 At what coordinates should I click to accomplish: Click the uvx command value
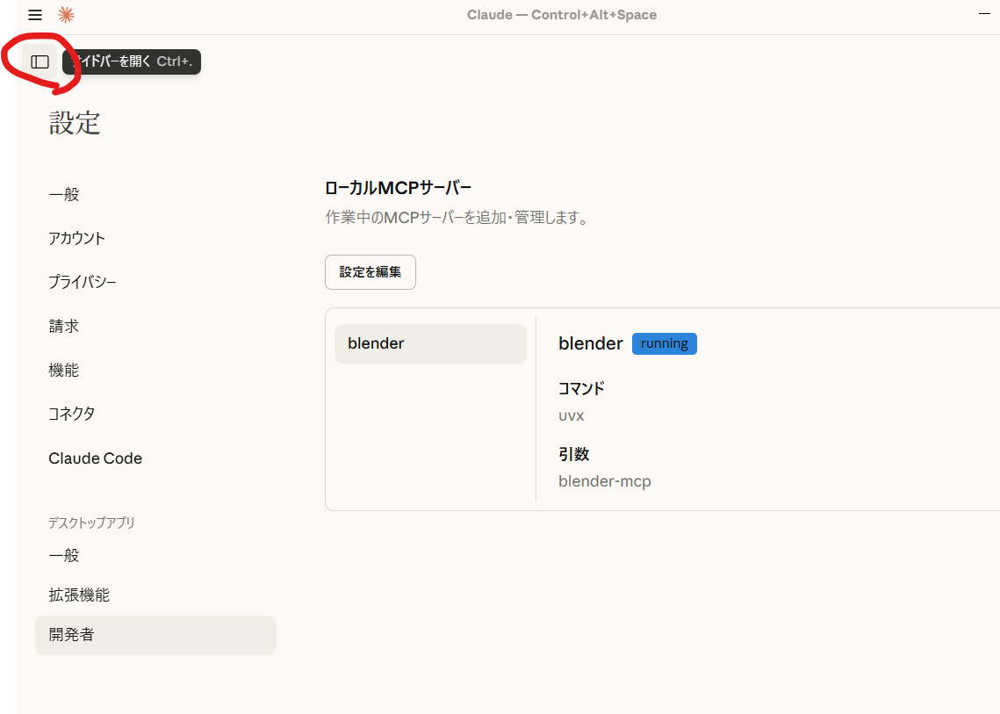572,416
